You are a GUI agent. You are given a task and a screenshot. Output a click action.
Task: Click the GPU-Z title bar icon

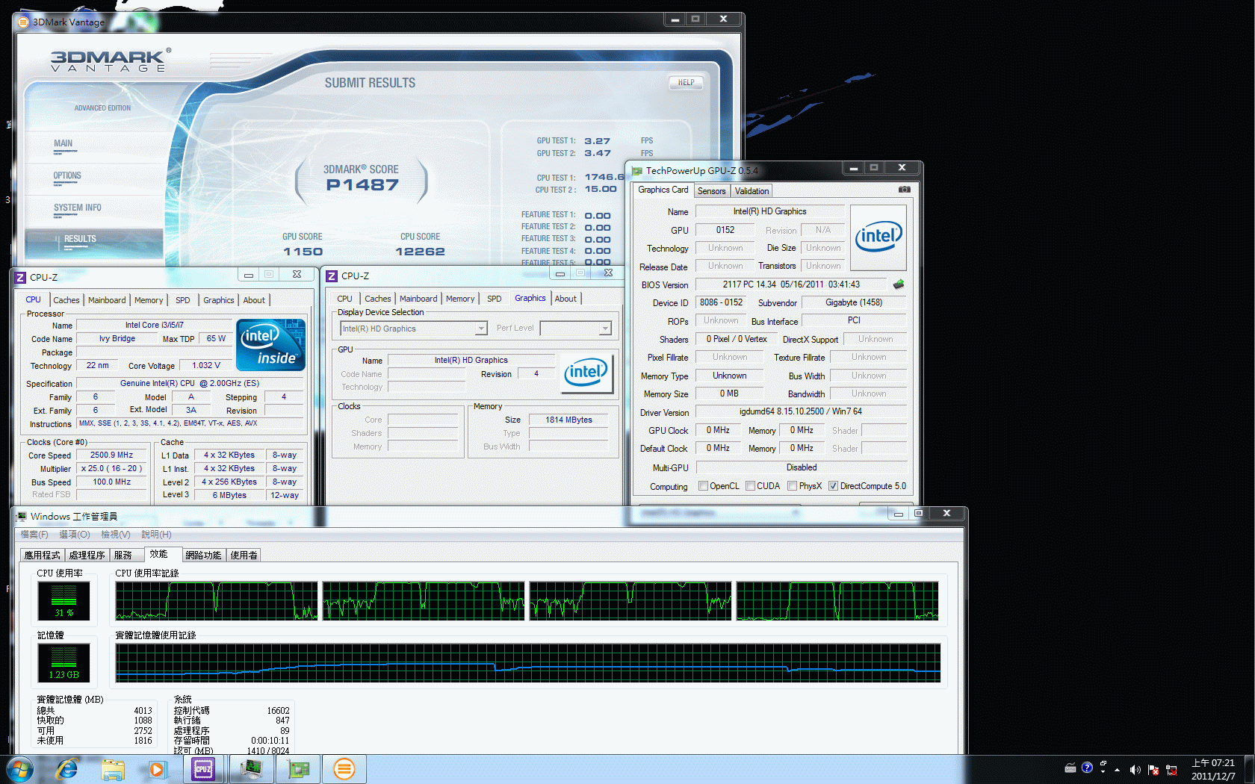(x=637, y=171)
